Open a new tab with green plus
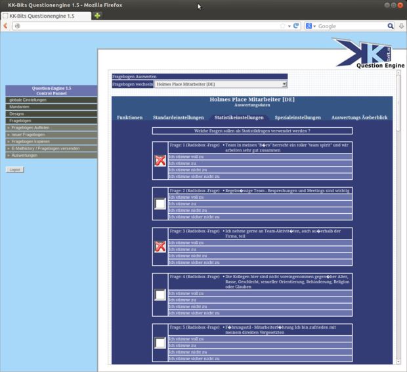Screen dimensions: 407x372 point(97,16)
